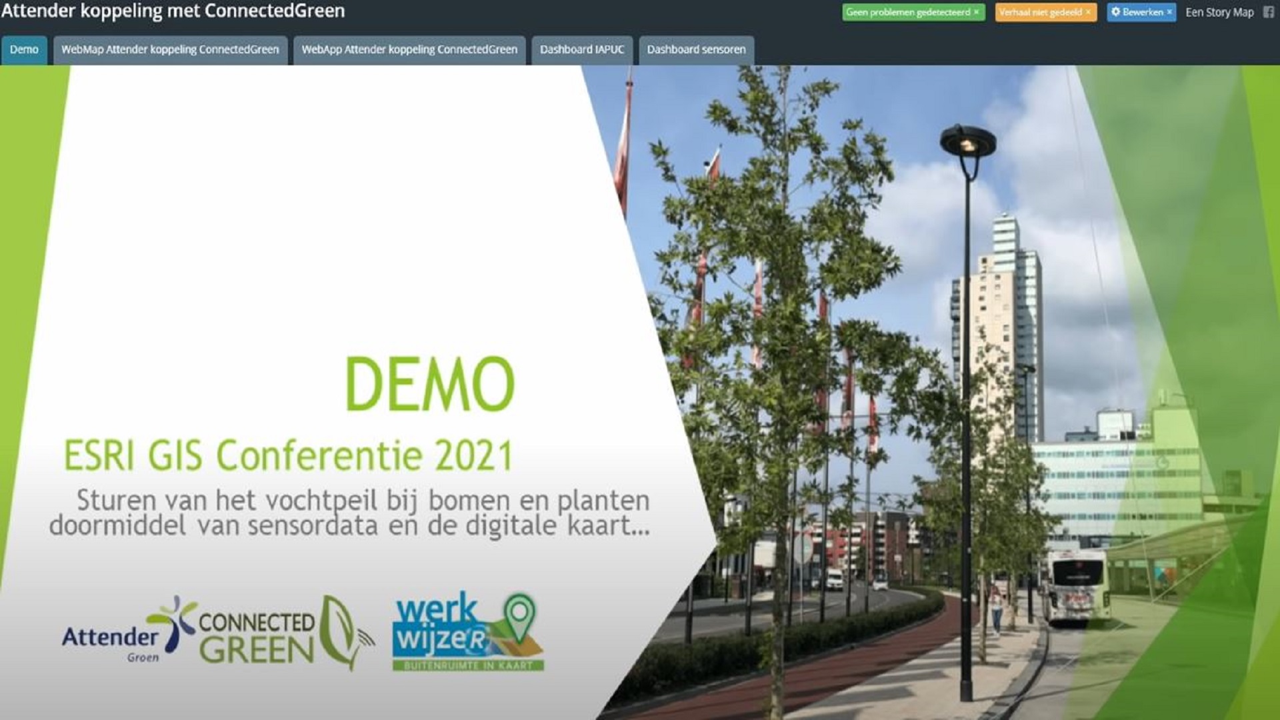Click the 'Geen problemen gedetecteerd' green button

click(907, 12)
